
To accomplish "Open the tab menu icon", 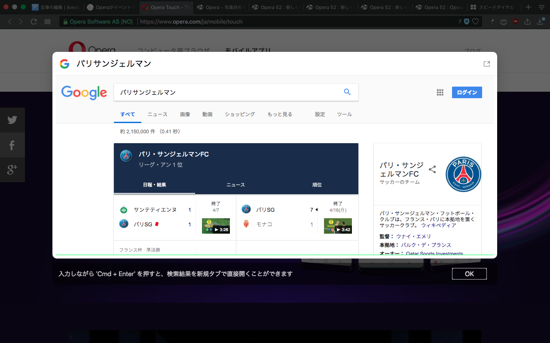I will pos(541,7).
